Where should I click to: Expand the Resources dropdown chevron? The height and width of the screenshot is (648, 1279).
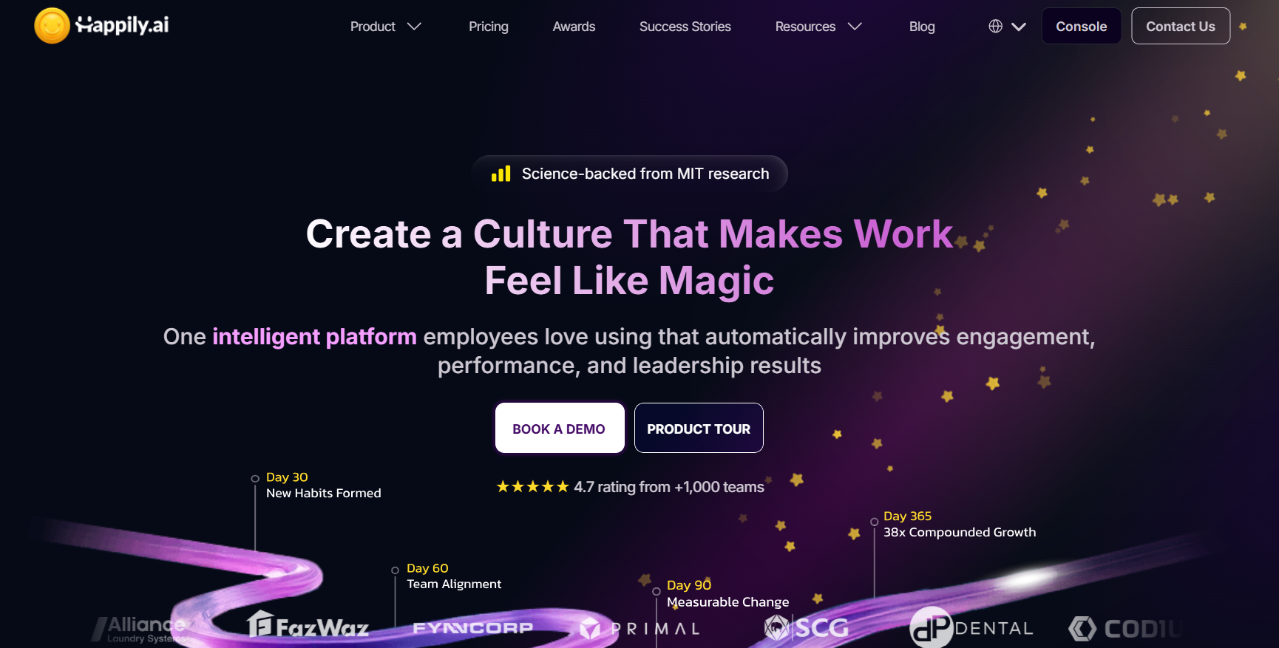pyautogui.click(x=855, y=27)
